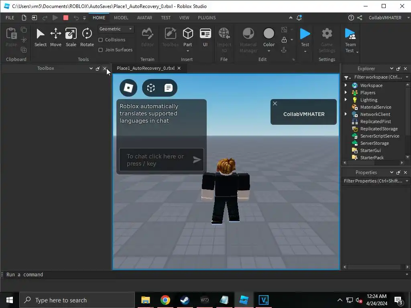411x308 pixels.
Task: Collapse the ribbon with the up chevron
Action: tap(291, 18)
